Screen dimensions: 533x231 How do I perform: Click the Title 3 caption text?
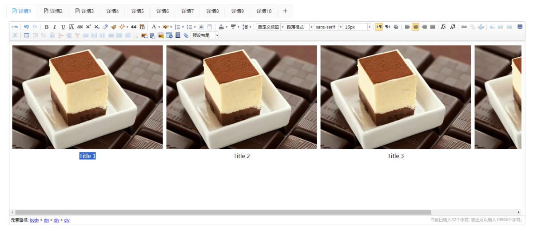click(396, 156)
